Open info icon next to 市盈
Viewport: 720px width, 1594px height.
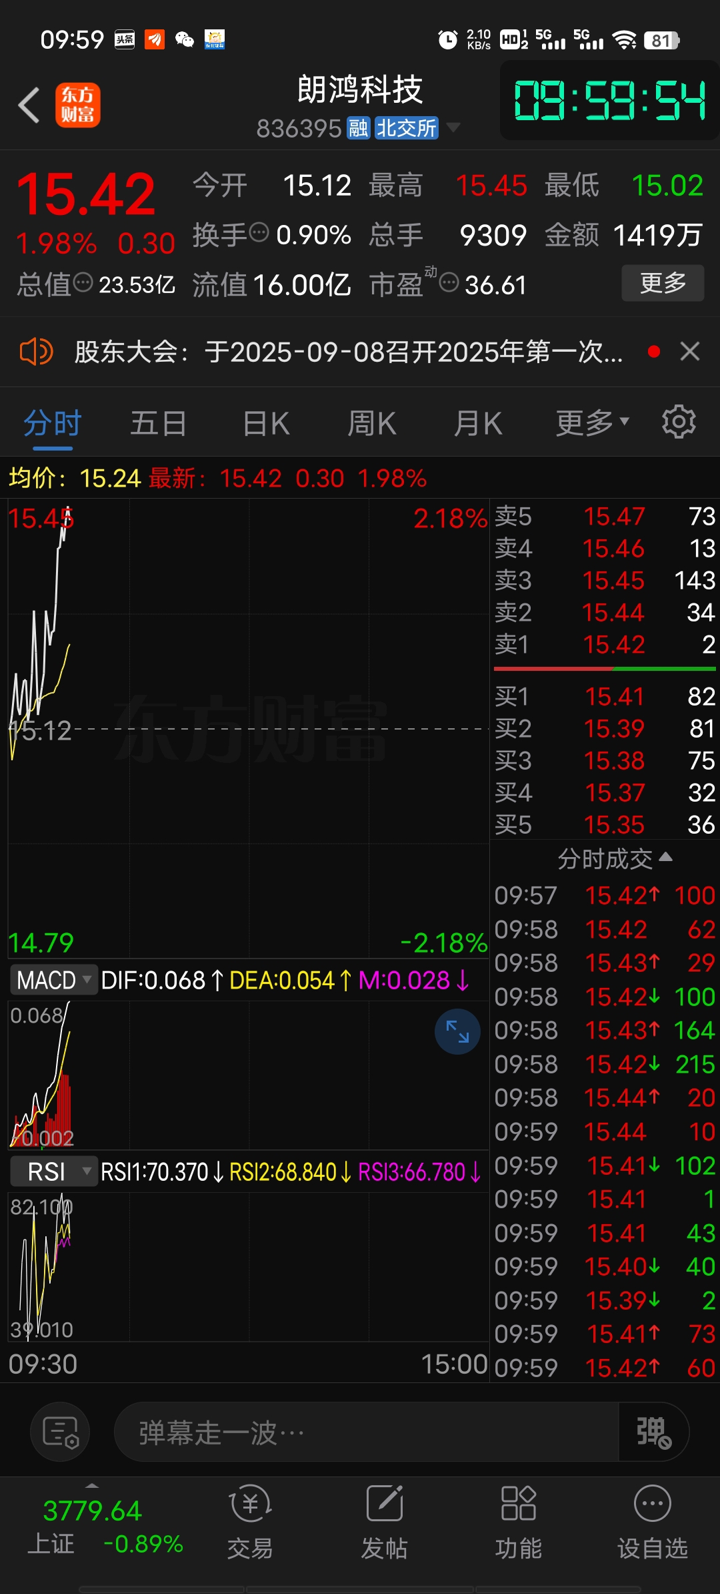[x=449, y=282]
